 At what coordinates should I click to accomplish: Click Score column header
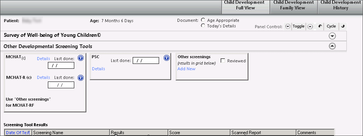click(199, 133)
